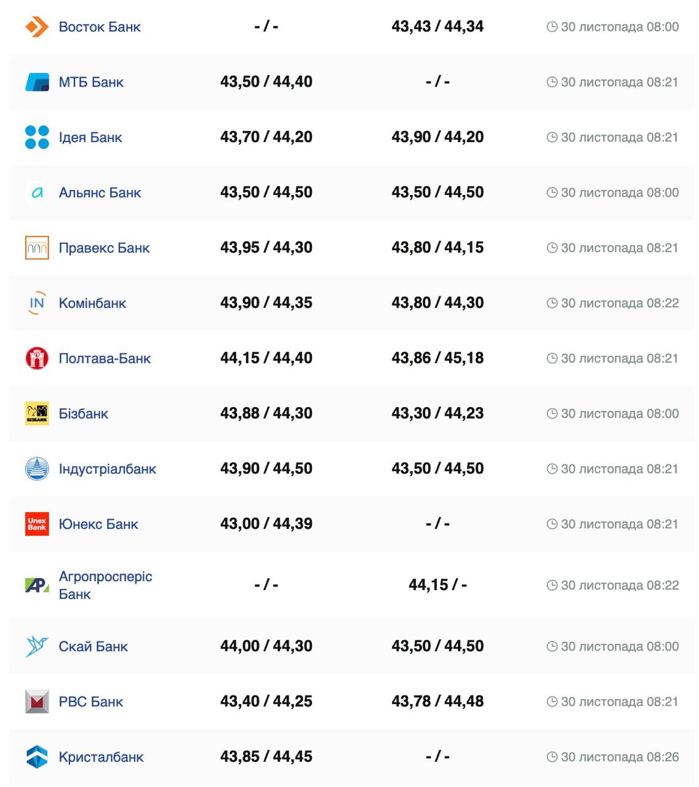Viewport: 699px width, 787px height.
Task: Click the РВС Банк logo icon
Action: coord(37,702)
